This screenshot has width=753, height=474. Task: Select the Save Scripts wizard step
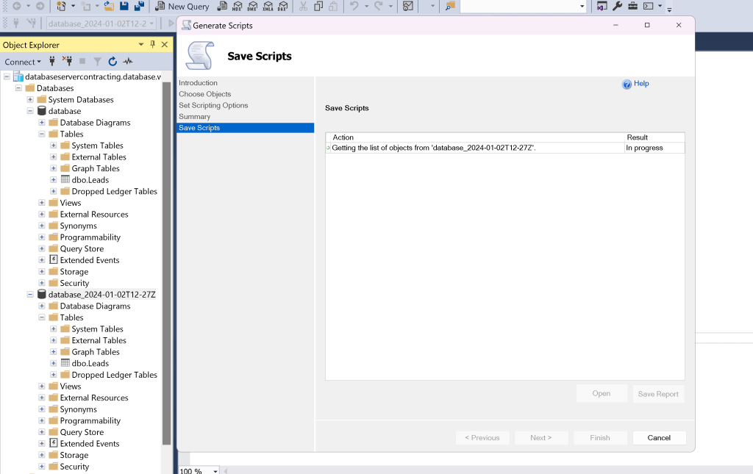click(x=246, y=128)
